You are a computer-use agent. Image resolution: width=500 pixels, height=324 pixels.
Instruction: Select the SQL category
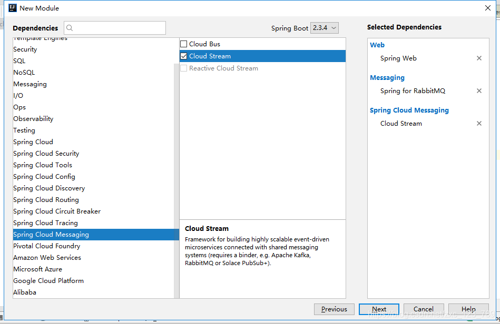[x=94, y=61]
